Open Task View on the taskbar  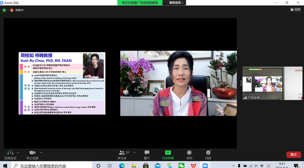click(110, 166)
